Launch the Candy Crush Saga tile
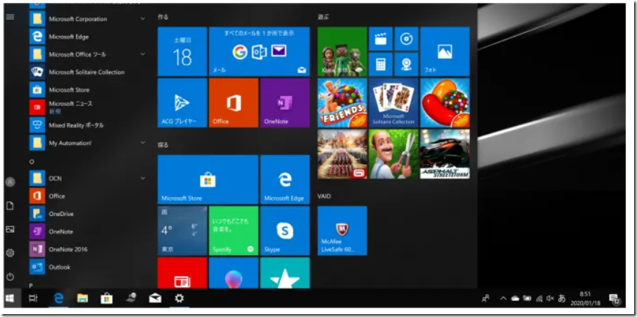637x317 pixels. [x=445, y=102]
